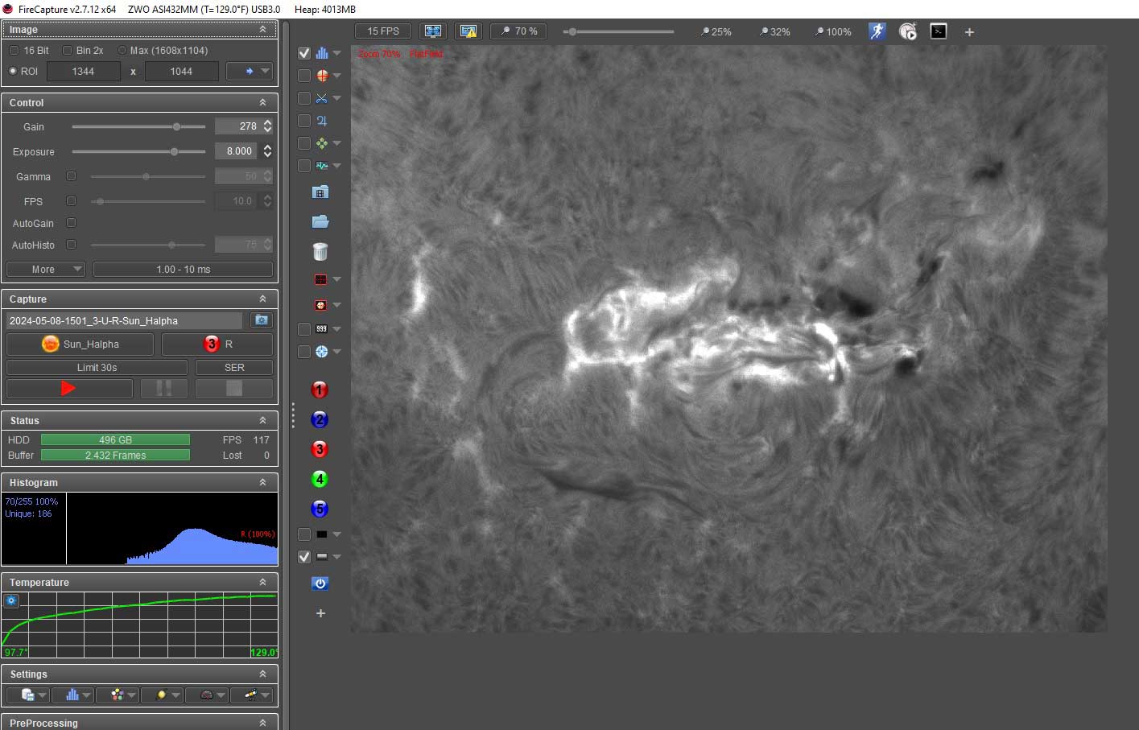Select green filter profile ball 4
This screenshot has width=1139, height=730.
pyautogui.click(x=320, y=480)
